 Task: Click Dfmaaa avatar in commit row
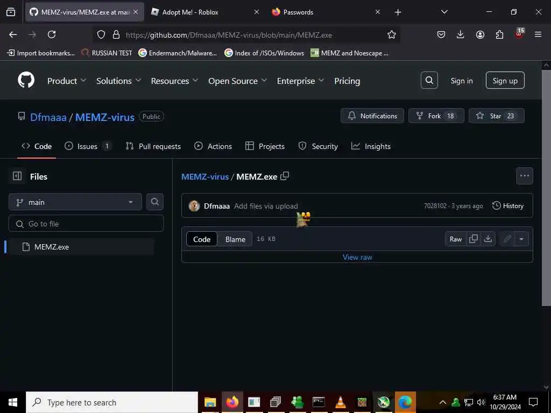(194, 206)
